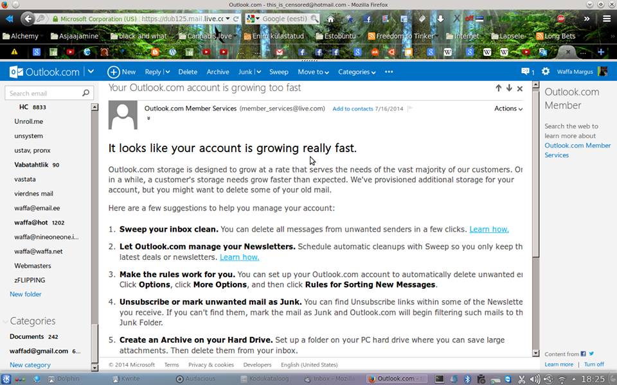Open Outlook.com Member Services link in sidebar

(578, 150)
